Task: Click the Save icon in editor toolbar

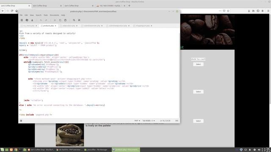Action: coord(32,20)
